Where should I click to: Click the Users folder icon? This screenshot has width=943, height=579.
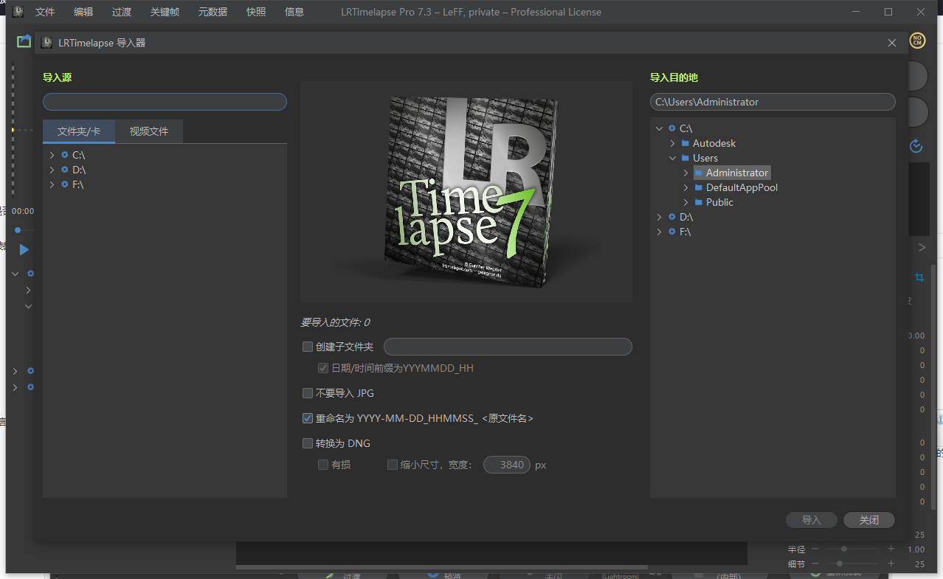click(685, 158)
